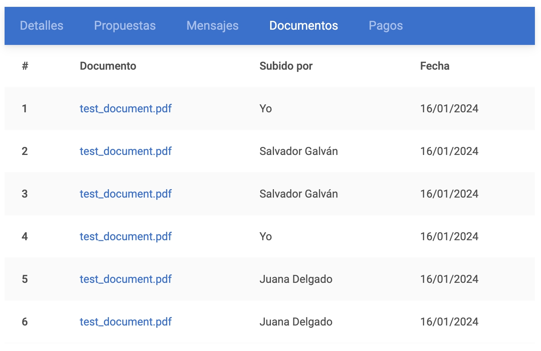The height and width of the screenshot is (351, 541).
Task: Click the # column header
Action: [25, 66]
